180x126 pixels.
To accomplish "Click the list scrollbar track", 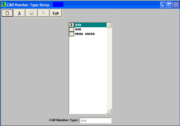I will tap(109, 68).
